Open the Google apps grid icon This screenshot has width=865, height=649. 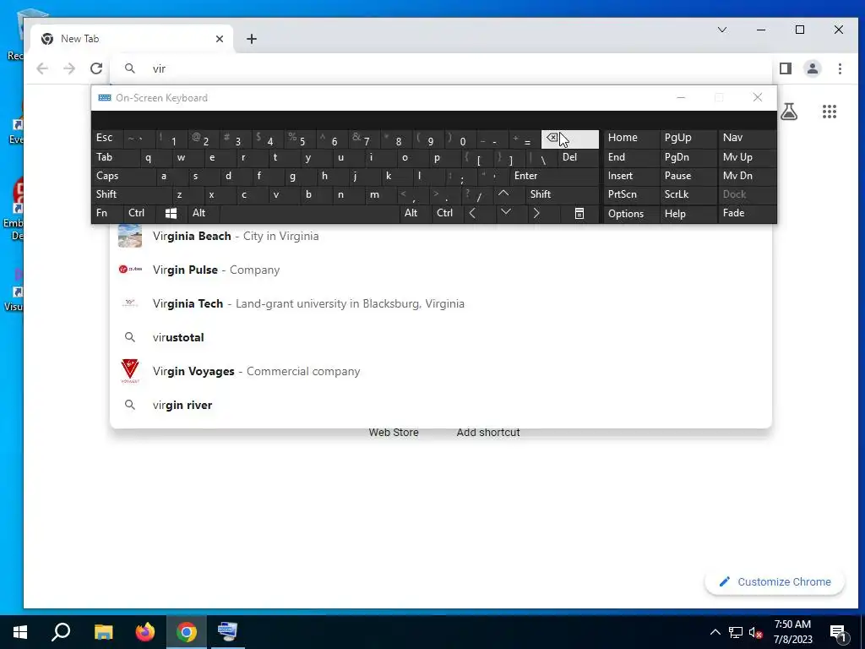point(830,112)
